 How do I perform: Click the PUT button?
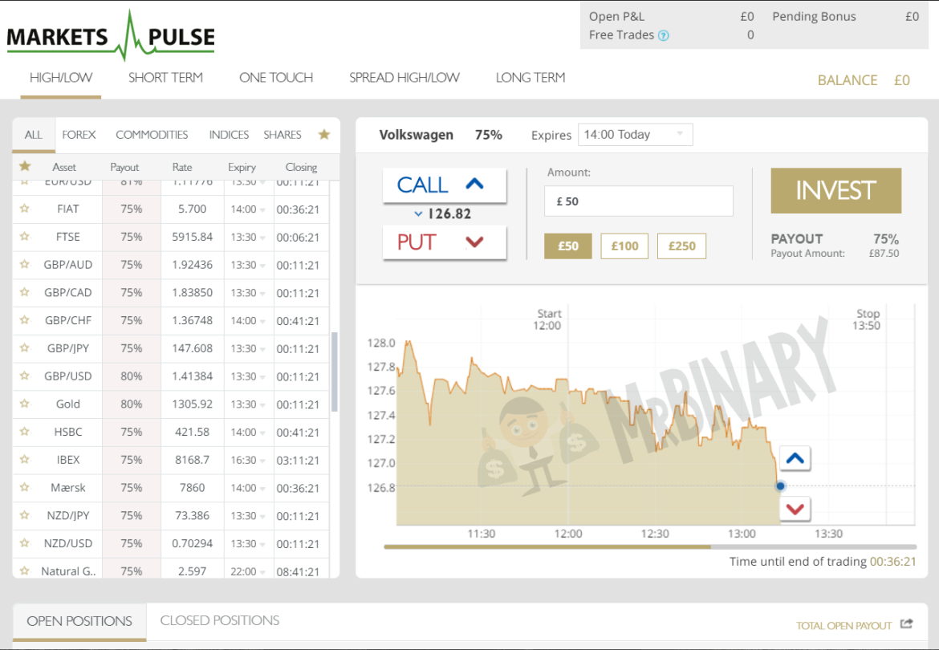[445, 242]
